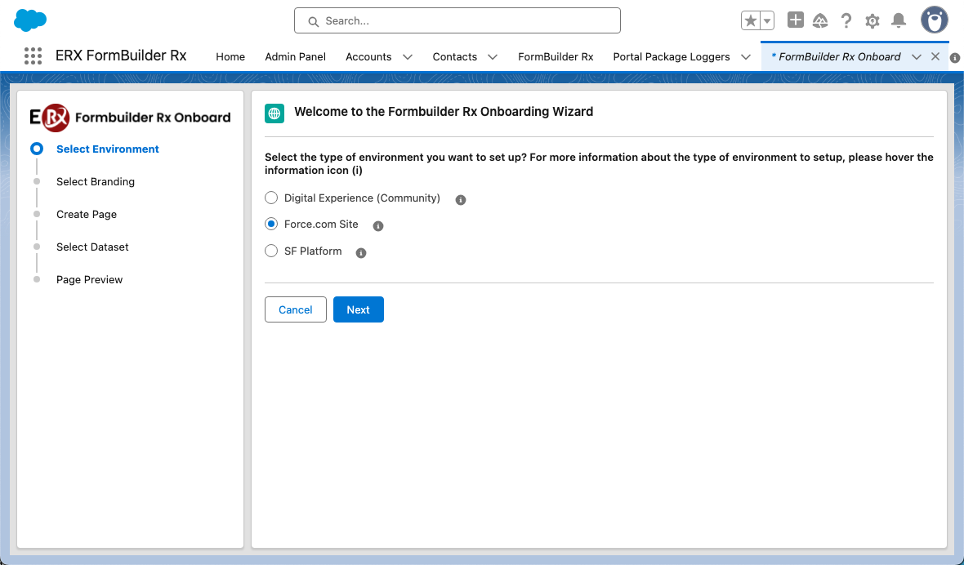This screenshot has width=964, height=565.
Task: Click the Favorites star icon
Action: [750, 21]
